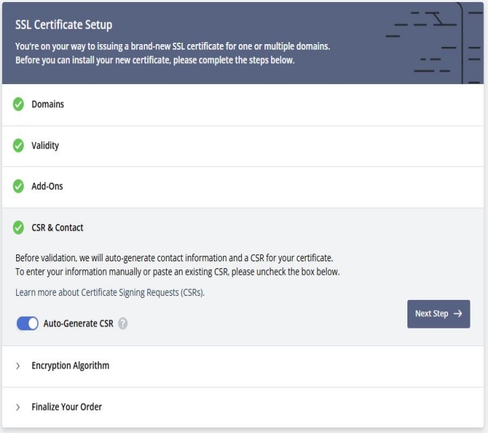Open the Add-Ons step section
Image resolution: width=488 pixels, height=433 pixels.
click(243, 187)
